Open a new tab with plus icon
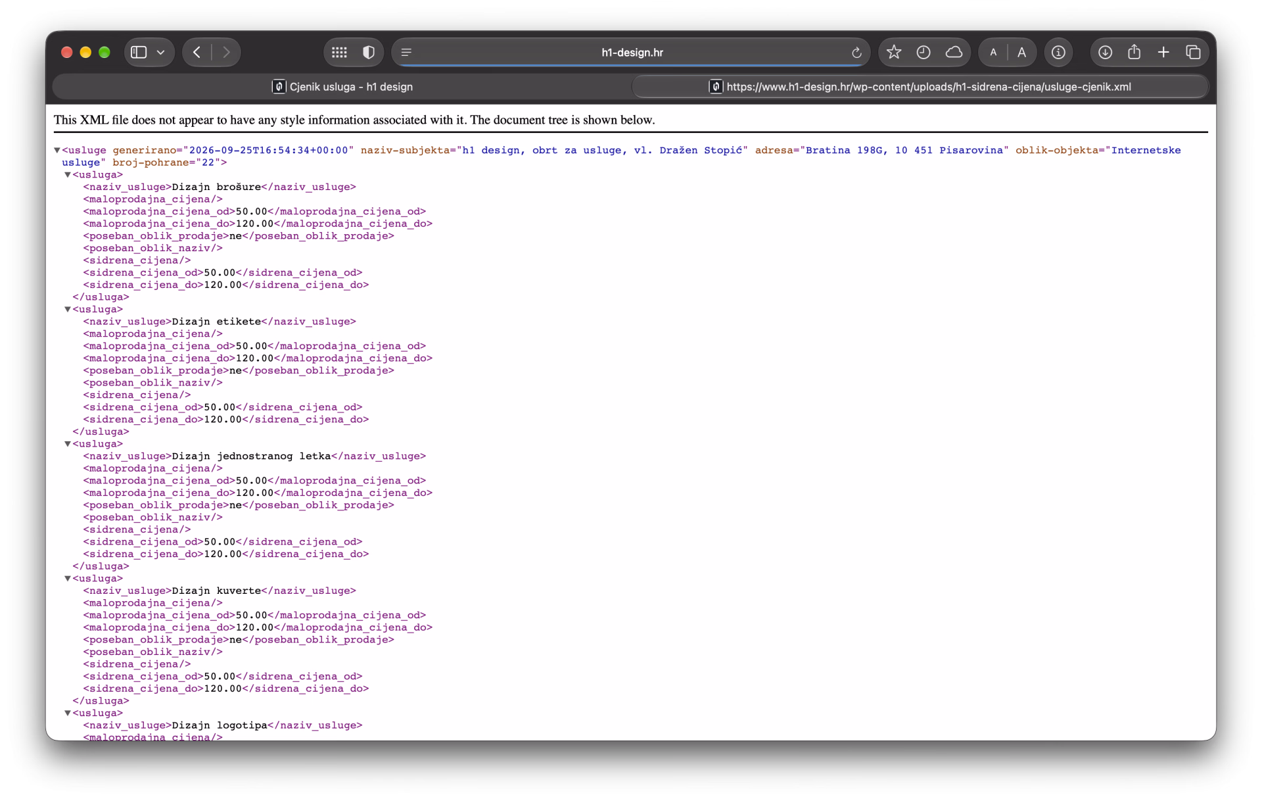The width and height of the screenshot is (1262, 801). tap(1163, 52)
